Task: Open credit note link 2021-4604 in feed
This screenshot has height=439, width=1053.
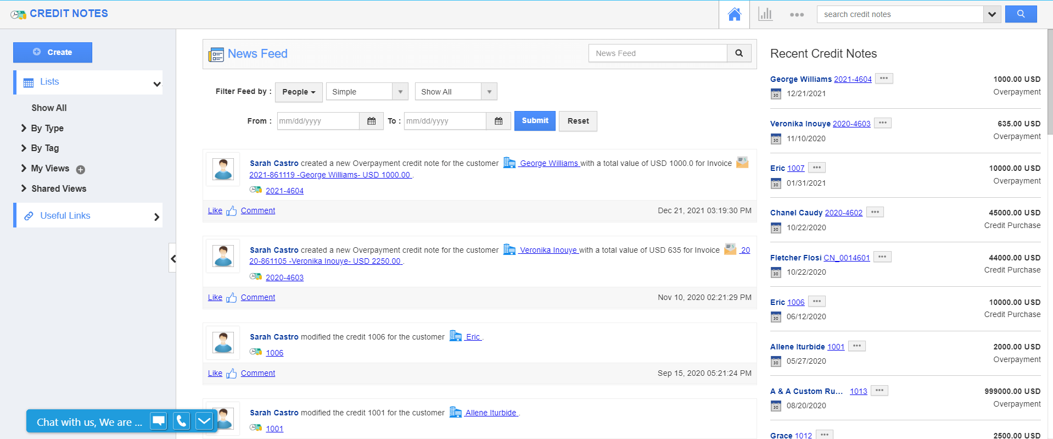Action: [x=284, y=191]
